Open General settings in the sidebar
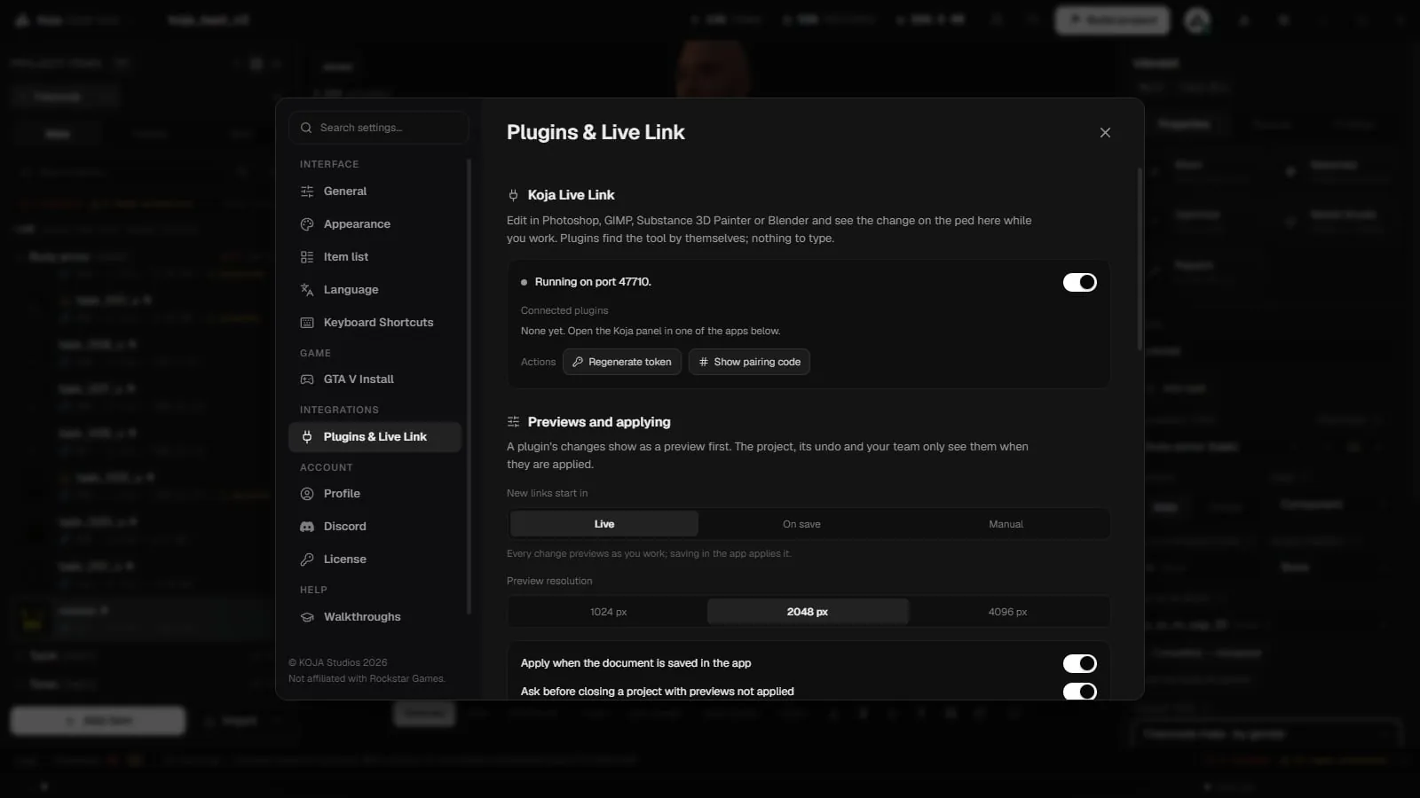The width and height of the screenshot is (1420, 798). [375, 192]
